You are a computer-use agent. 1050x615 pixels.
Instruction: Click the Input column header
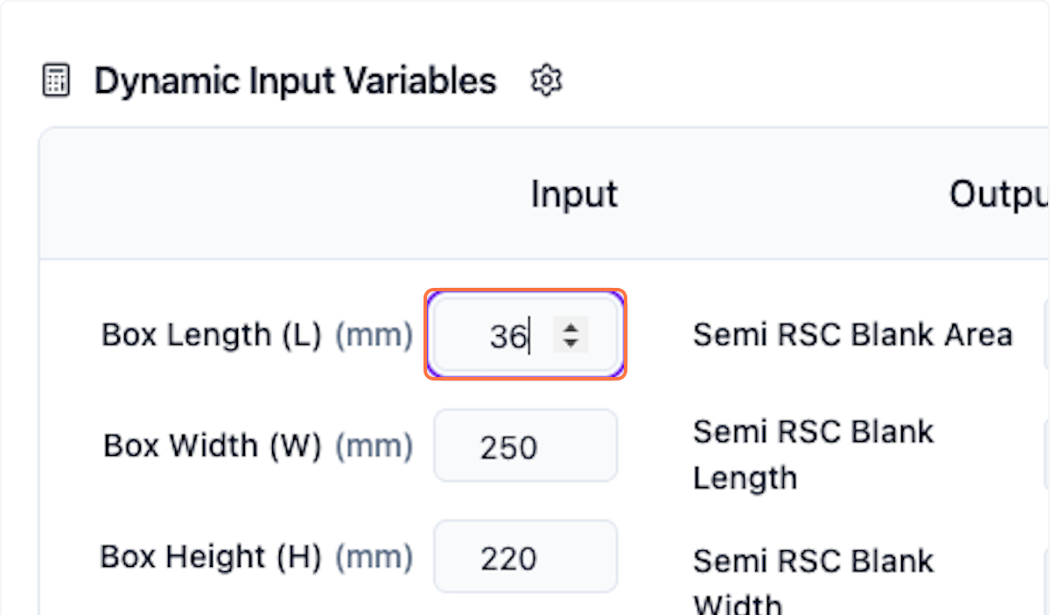point(574,194)
